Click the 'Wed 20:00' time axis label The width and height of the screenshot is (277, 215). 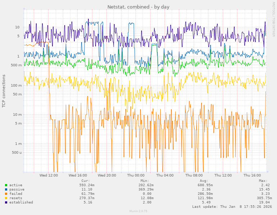click(x=107, y=175)
